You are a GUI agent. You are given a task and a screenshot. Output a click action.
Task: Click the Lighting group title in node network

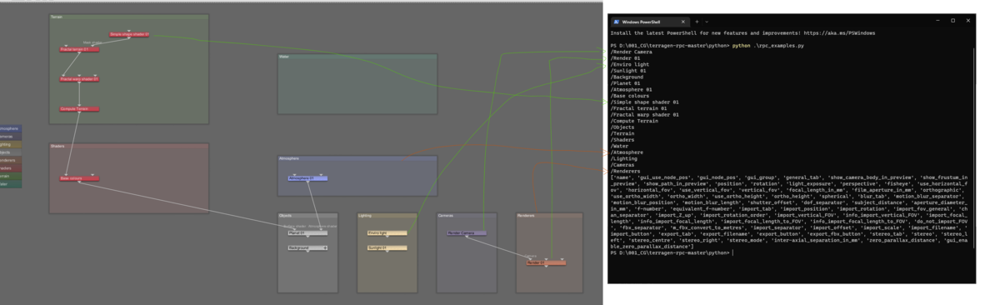click(x=365, y=215)
